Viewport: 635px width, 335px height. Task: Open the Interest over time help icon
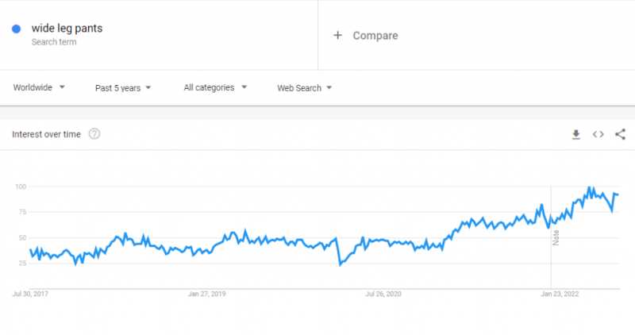click(x=94, y=134)
